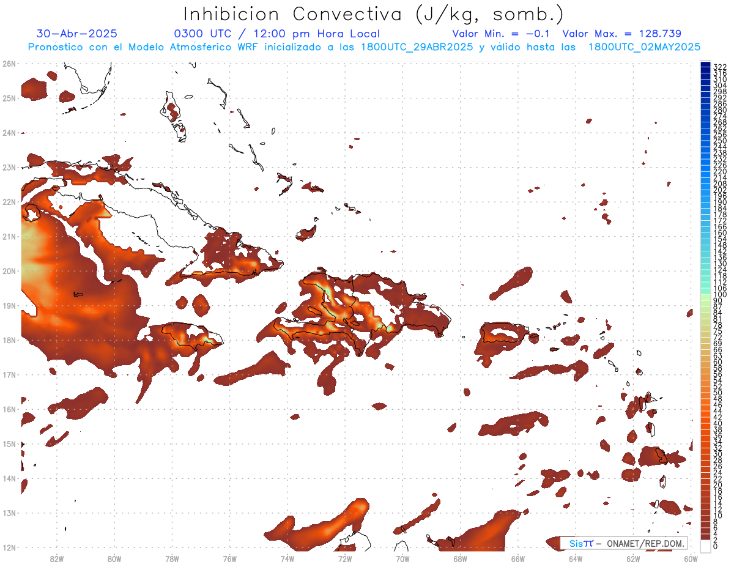Click the 20N latitude label
Image resolution: width=734 pixels, height=567 pixels.
(9, 271)
